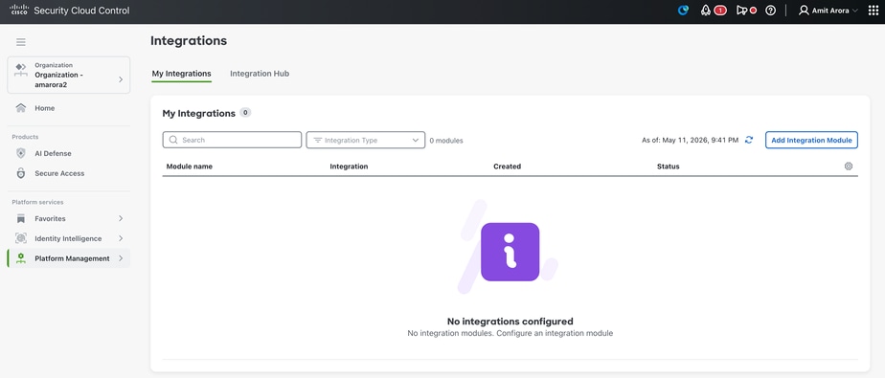Expand the Organization - amarora2 selector
The image size is (885, 378).
click(x=69, y=75)
